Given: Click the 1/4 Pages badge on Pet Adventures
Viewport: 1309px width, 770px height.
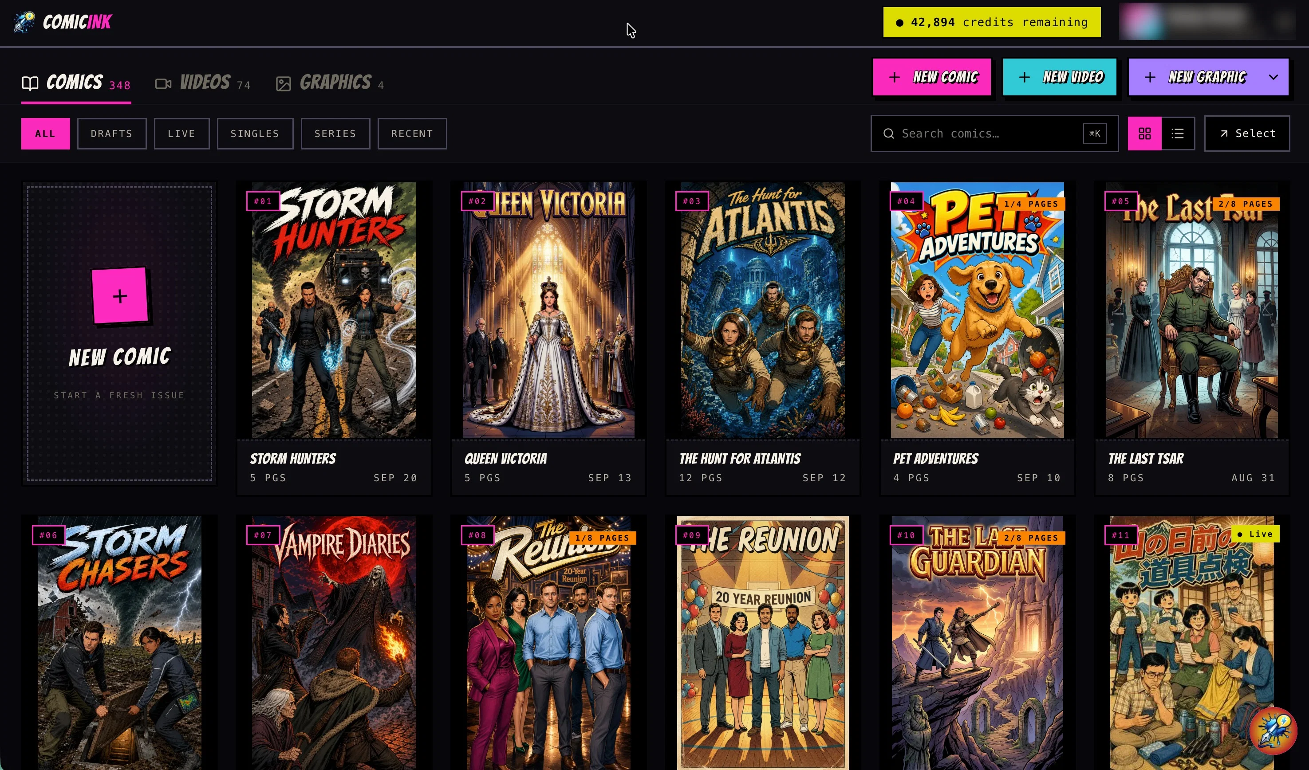Looking at the screenshot, I should coord(1031,204).
